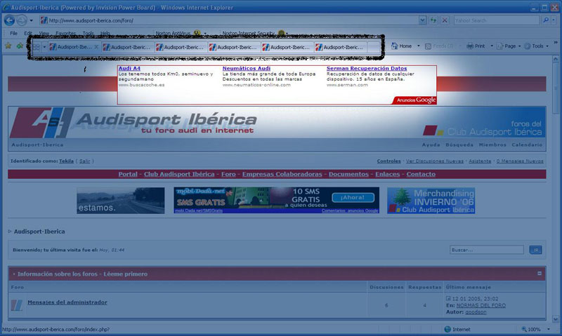Screen dimensions: 562x336
Task: Open the Help menu
Action: click(105, 33)
